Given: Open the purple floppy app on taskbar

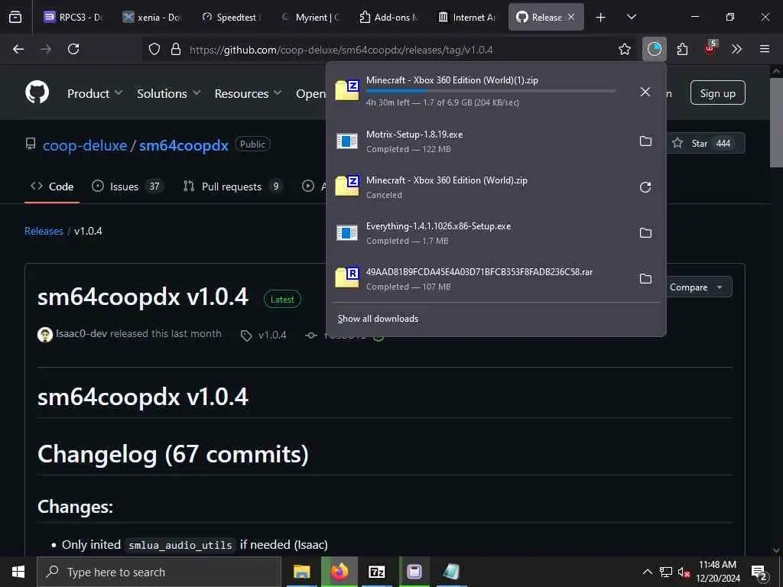Looking at the screenshot, I should [414, 572].
